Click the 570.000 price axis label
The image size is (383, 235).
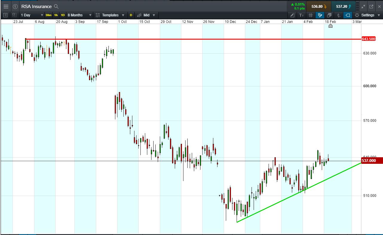(x=369, y=121)
